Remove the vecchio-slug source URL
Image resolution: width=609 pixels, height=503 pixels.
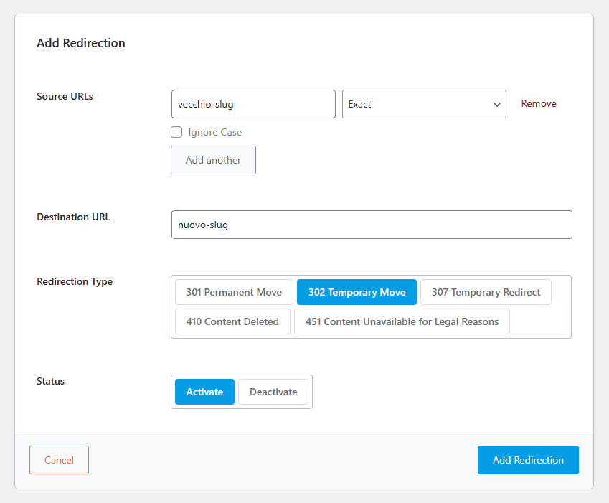tap(538, 103)
